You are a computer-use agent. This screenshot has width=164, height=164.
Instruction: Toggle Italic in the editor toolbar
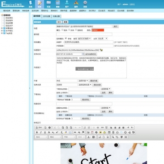[41, 132]
